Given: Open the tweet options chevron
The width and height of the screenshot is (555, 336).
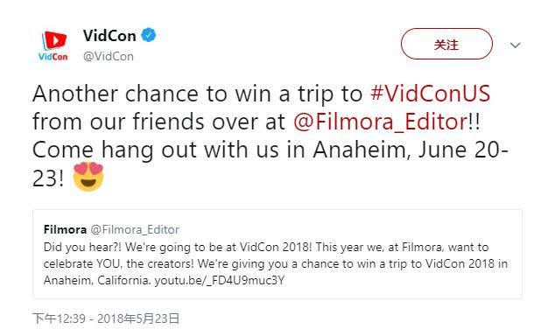Looking at the screenshot, I should tap(515, 45).
